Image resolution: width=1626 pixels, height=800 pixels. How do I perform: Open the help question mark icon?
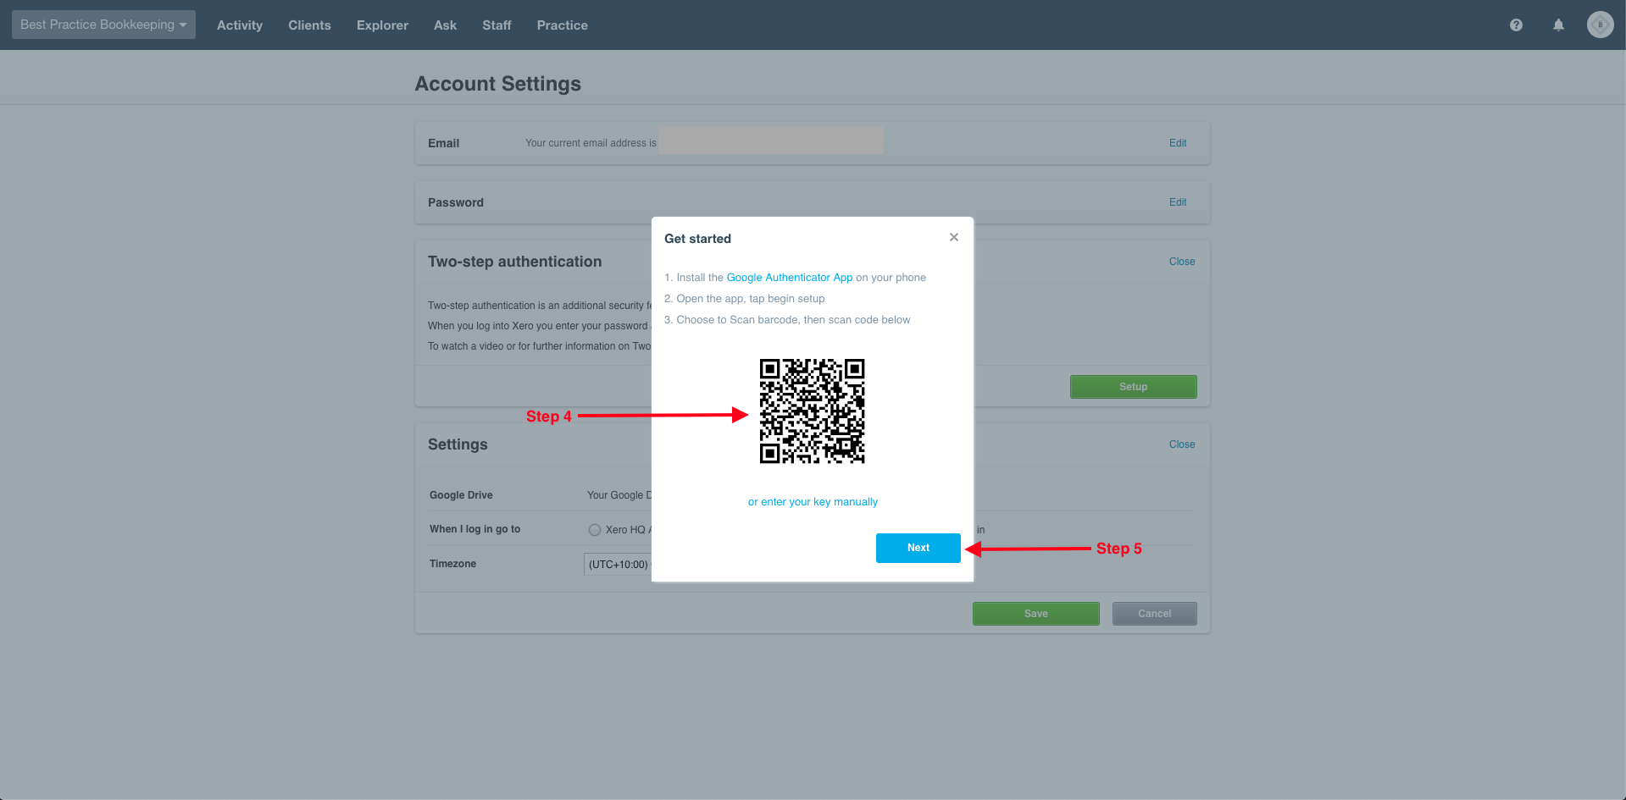click(x=1516, y=25)
